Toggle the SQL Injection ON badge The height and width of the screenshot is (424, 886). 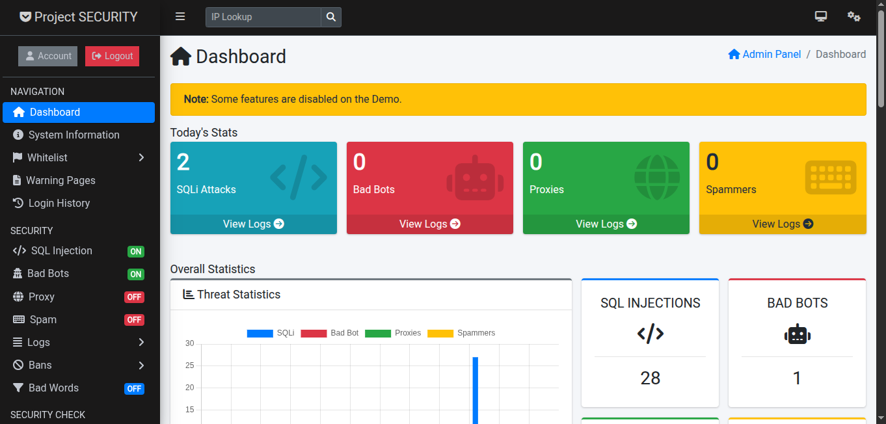pos(135,252)
